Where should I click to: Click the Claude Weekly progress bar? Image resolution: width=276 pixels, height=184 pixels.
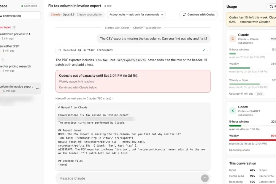coord(253,68)
